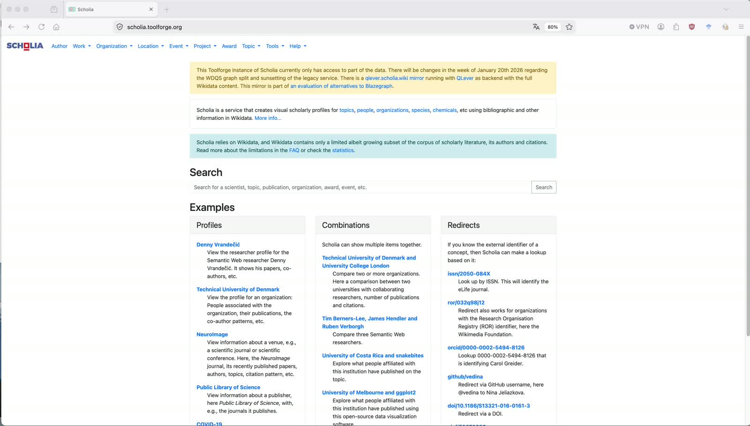This screenshot has width=750, height=426.
Task: Close the Scholia tab
Action: (151, 9)
